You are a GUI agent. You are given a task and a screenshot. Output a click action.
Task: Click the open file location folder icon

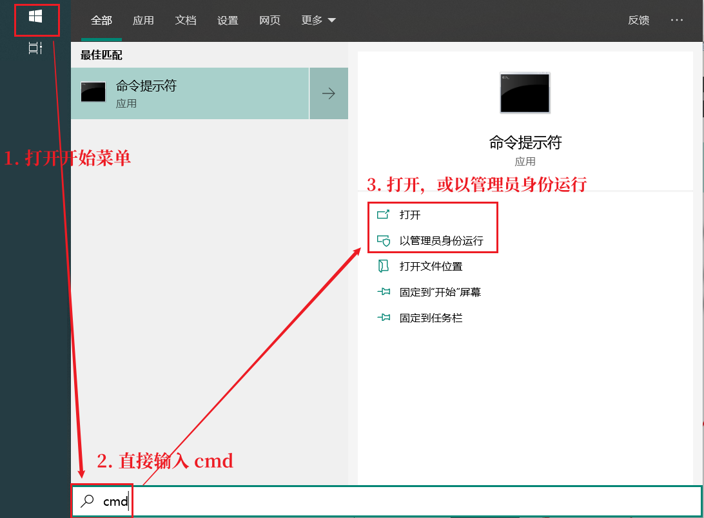pyautogui.click(x=384, y=266)
